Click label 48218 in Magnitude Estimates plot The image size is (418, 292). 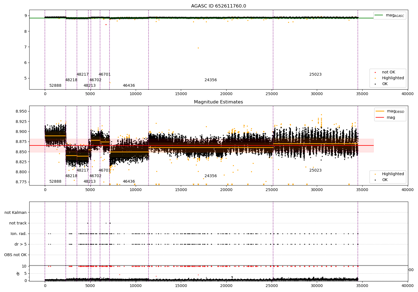(71, 176)
